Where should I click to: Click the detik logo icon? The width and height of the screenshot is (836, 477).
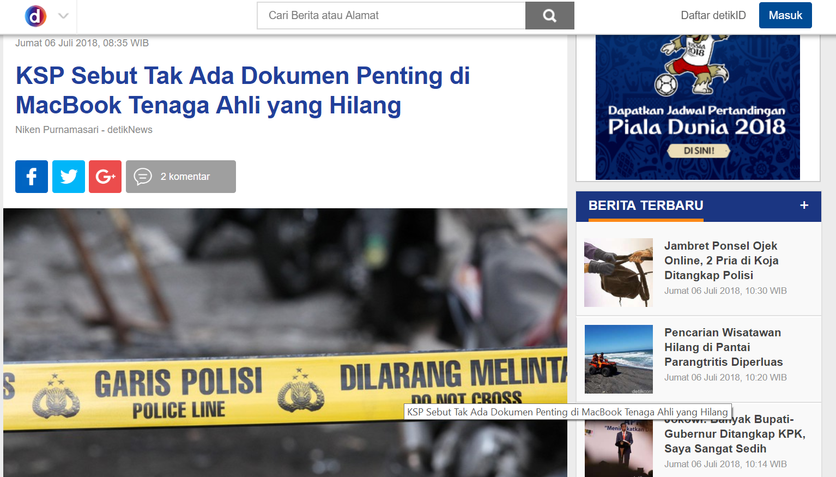[x=35, y=16]
